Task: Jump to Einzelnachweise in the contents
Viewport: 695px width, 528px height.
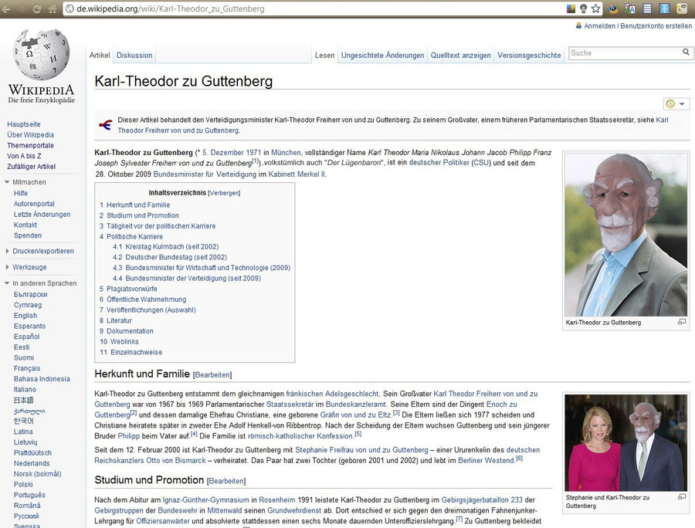Action: (x=136, y=352)
